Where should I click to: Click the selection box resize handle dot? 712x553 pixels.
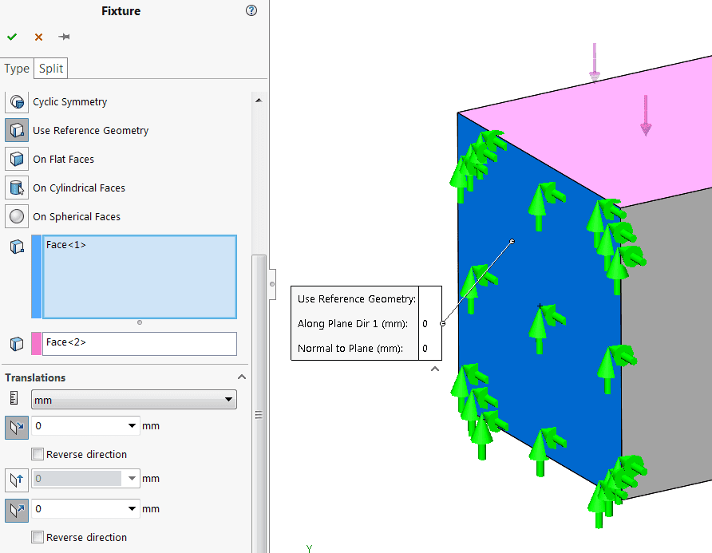[140, 322]
